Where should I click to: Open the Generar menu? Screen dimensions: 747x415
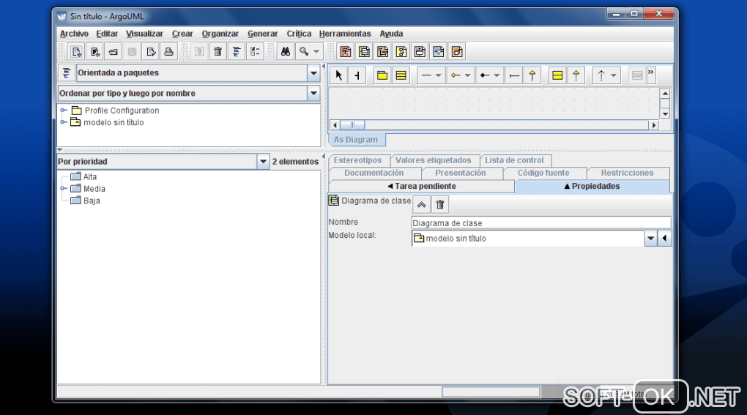point(262,34)
